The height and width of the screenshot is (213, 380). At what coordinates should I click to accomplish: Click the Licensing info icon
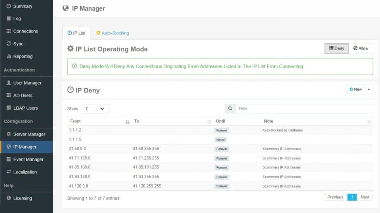click(x=9, y=198)
